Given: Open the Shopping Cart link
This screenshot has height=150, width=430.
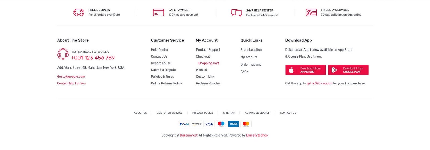Looking at the screenshot, I should point(209,63).
